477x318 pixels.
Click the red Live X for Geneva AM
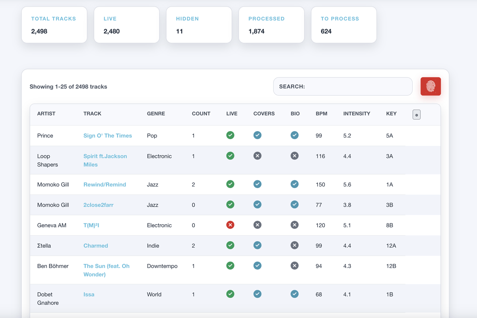point(230,225)
